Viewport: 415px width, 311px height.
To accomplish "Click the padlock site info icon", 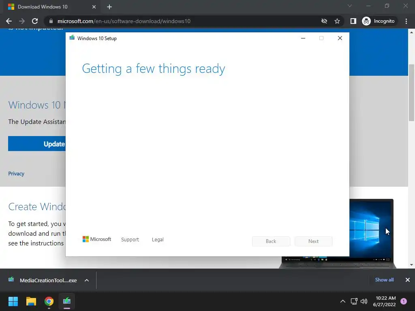I will (x=51, y=21).
